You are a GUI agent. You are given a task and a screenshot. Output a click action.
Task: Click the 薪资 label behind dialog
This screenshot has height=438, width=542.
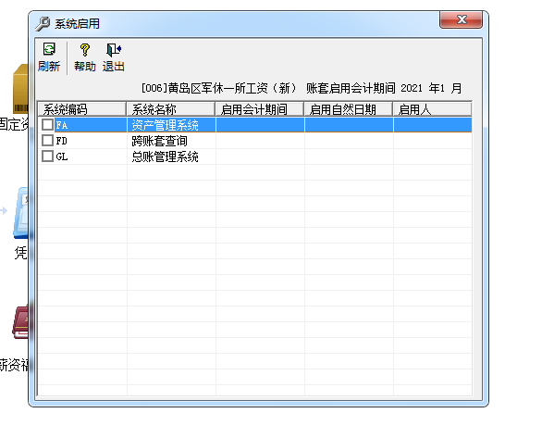coord(14,366)
